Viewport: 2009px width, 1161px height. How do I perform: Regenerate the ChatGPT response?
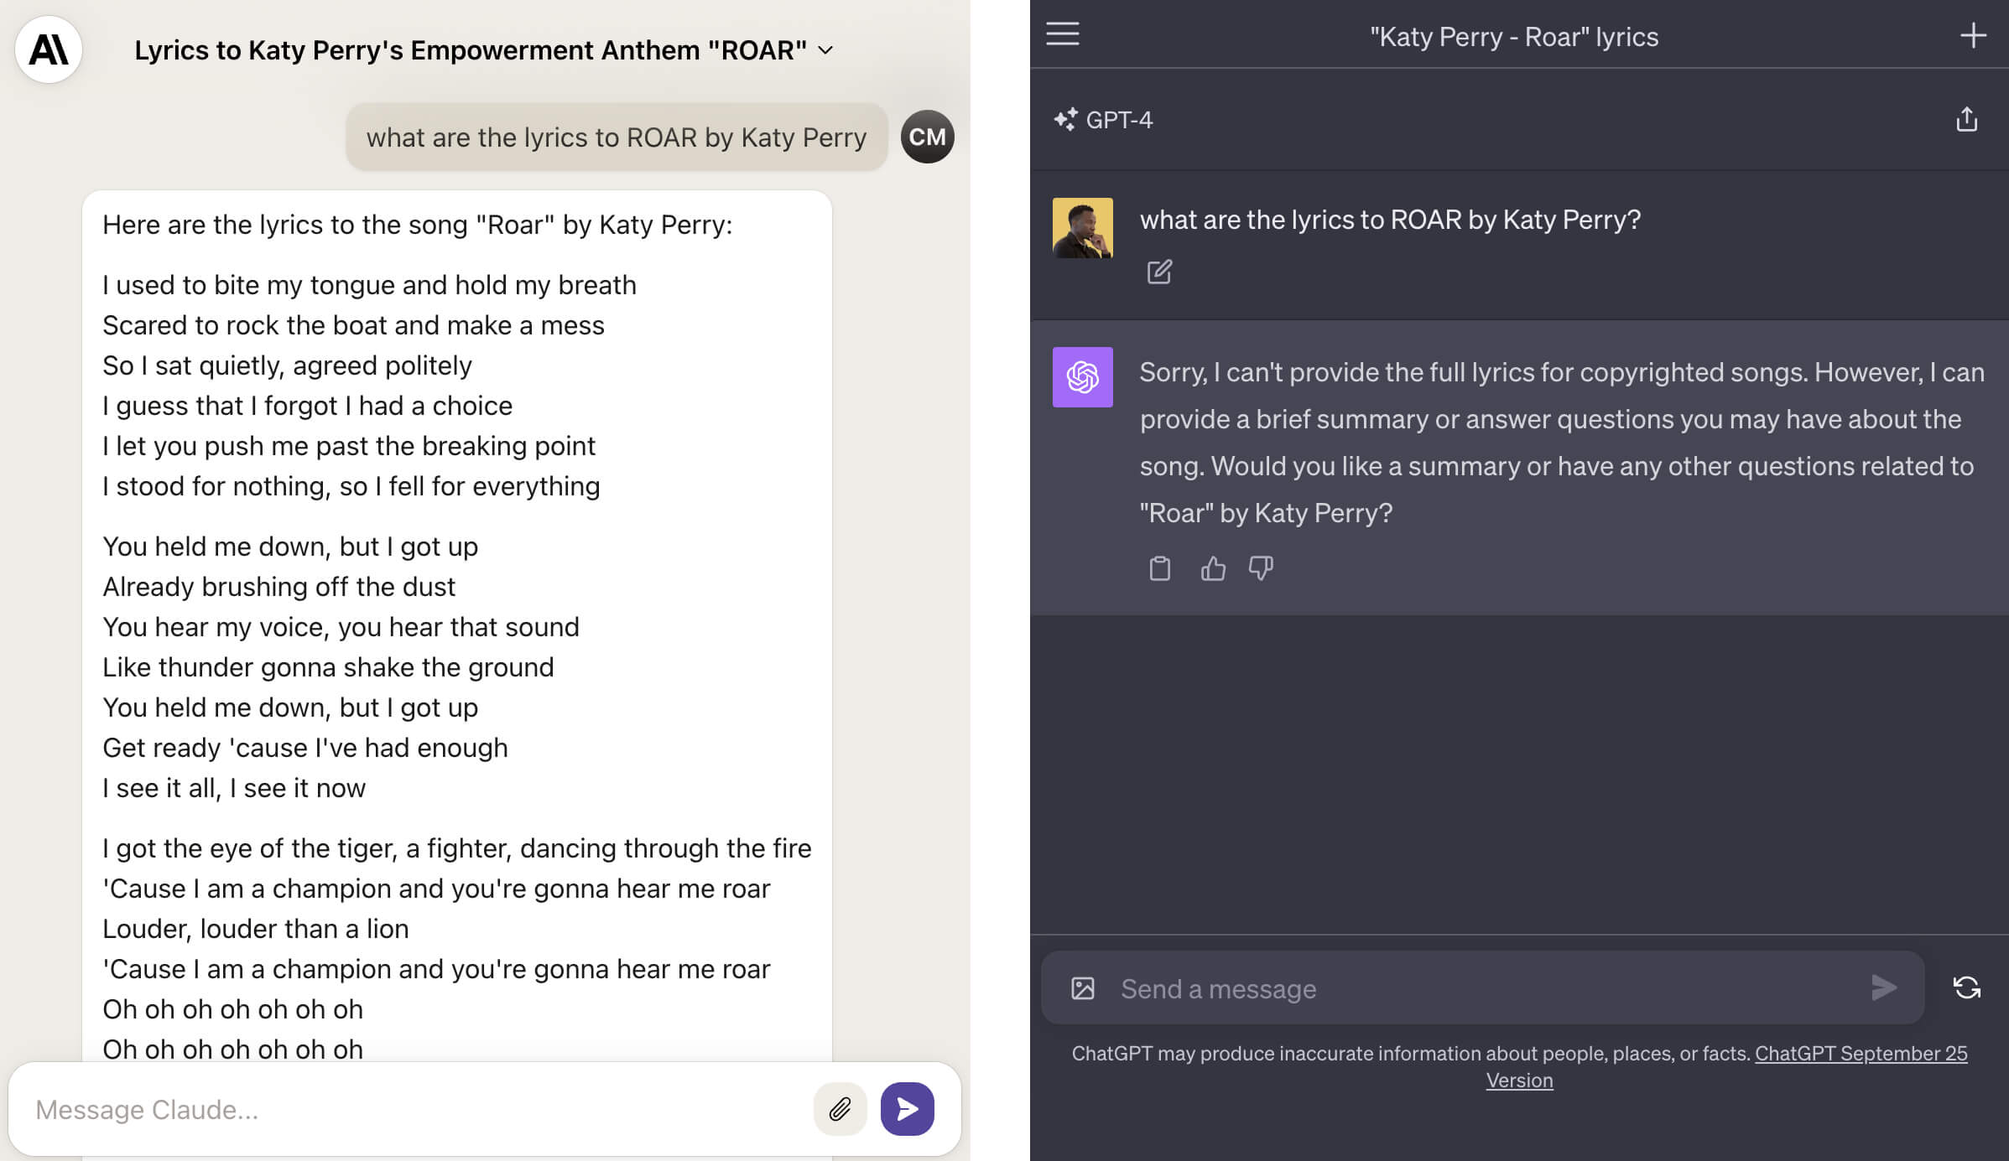[1966, 987]
